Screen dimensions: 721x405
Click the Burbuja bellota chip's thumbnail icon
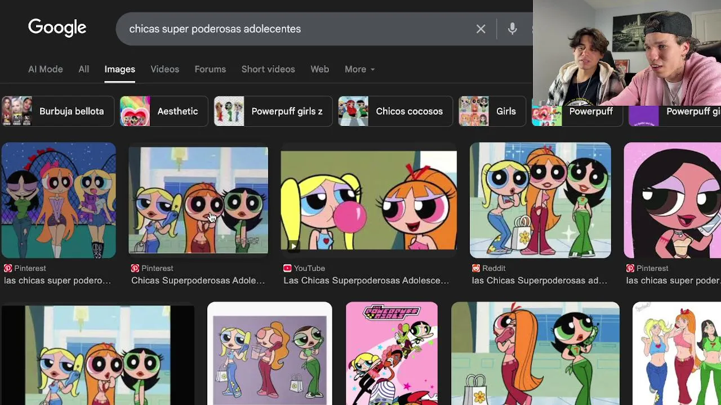point(16,111)
